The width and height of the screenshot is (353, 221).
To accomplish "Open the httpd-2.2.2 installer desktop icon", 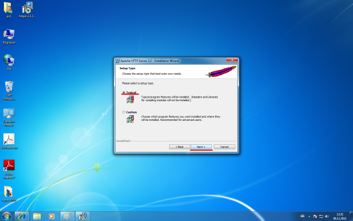I will pos(27,8).
